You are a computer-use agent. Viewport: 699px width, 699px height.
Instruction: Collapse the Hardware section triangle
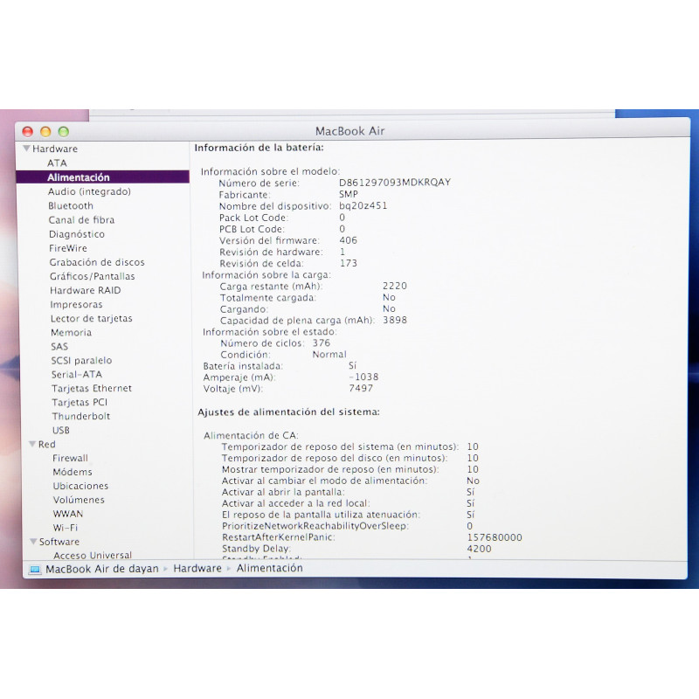[27, 149]
